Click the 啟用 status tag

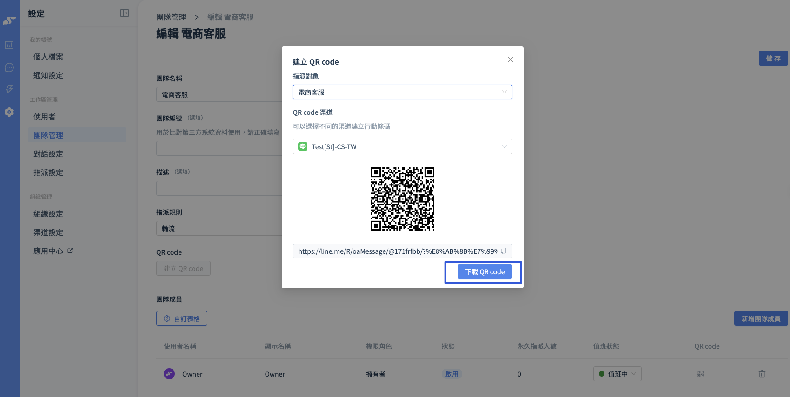(x=451, y=374)
